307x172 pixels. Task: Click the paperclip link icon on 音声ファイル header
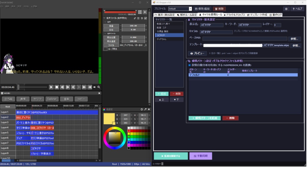(135, 19)
